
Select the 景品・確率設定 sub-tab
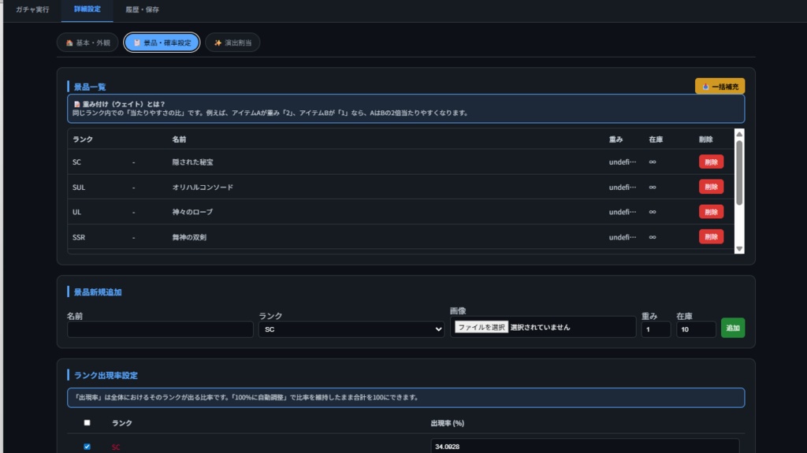162,43
